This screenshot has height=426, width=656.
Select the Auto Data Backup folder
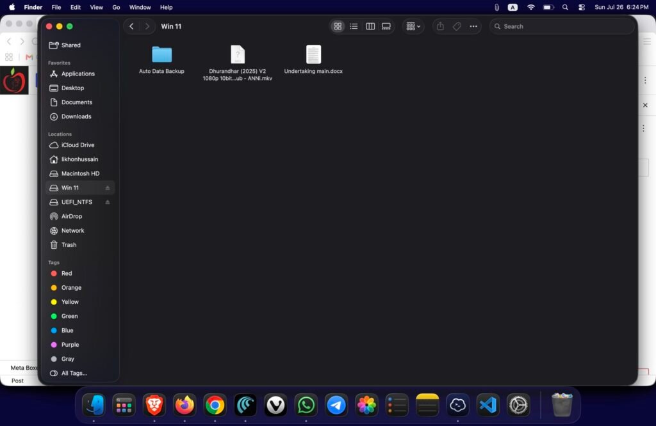(x=162, y=59)
